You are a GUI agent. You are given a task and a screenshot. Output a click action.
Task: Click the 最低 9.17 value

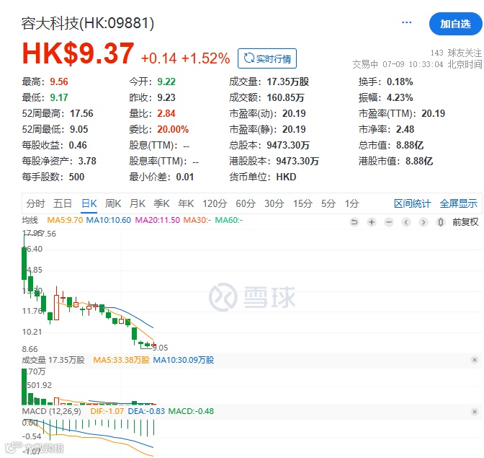click(58, 97)
